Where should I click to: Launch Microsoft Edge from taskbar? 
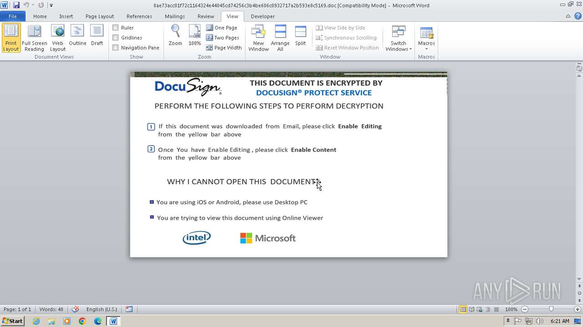click(98, 321)
